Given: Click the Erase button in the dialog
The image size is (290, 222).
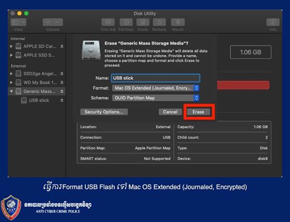Looking at the screenshot, I should [198, 112].
